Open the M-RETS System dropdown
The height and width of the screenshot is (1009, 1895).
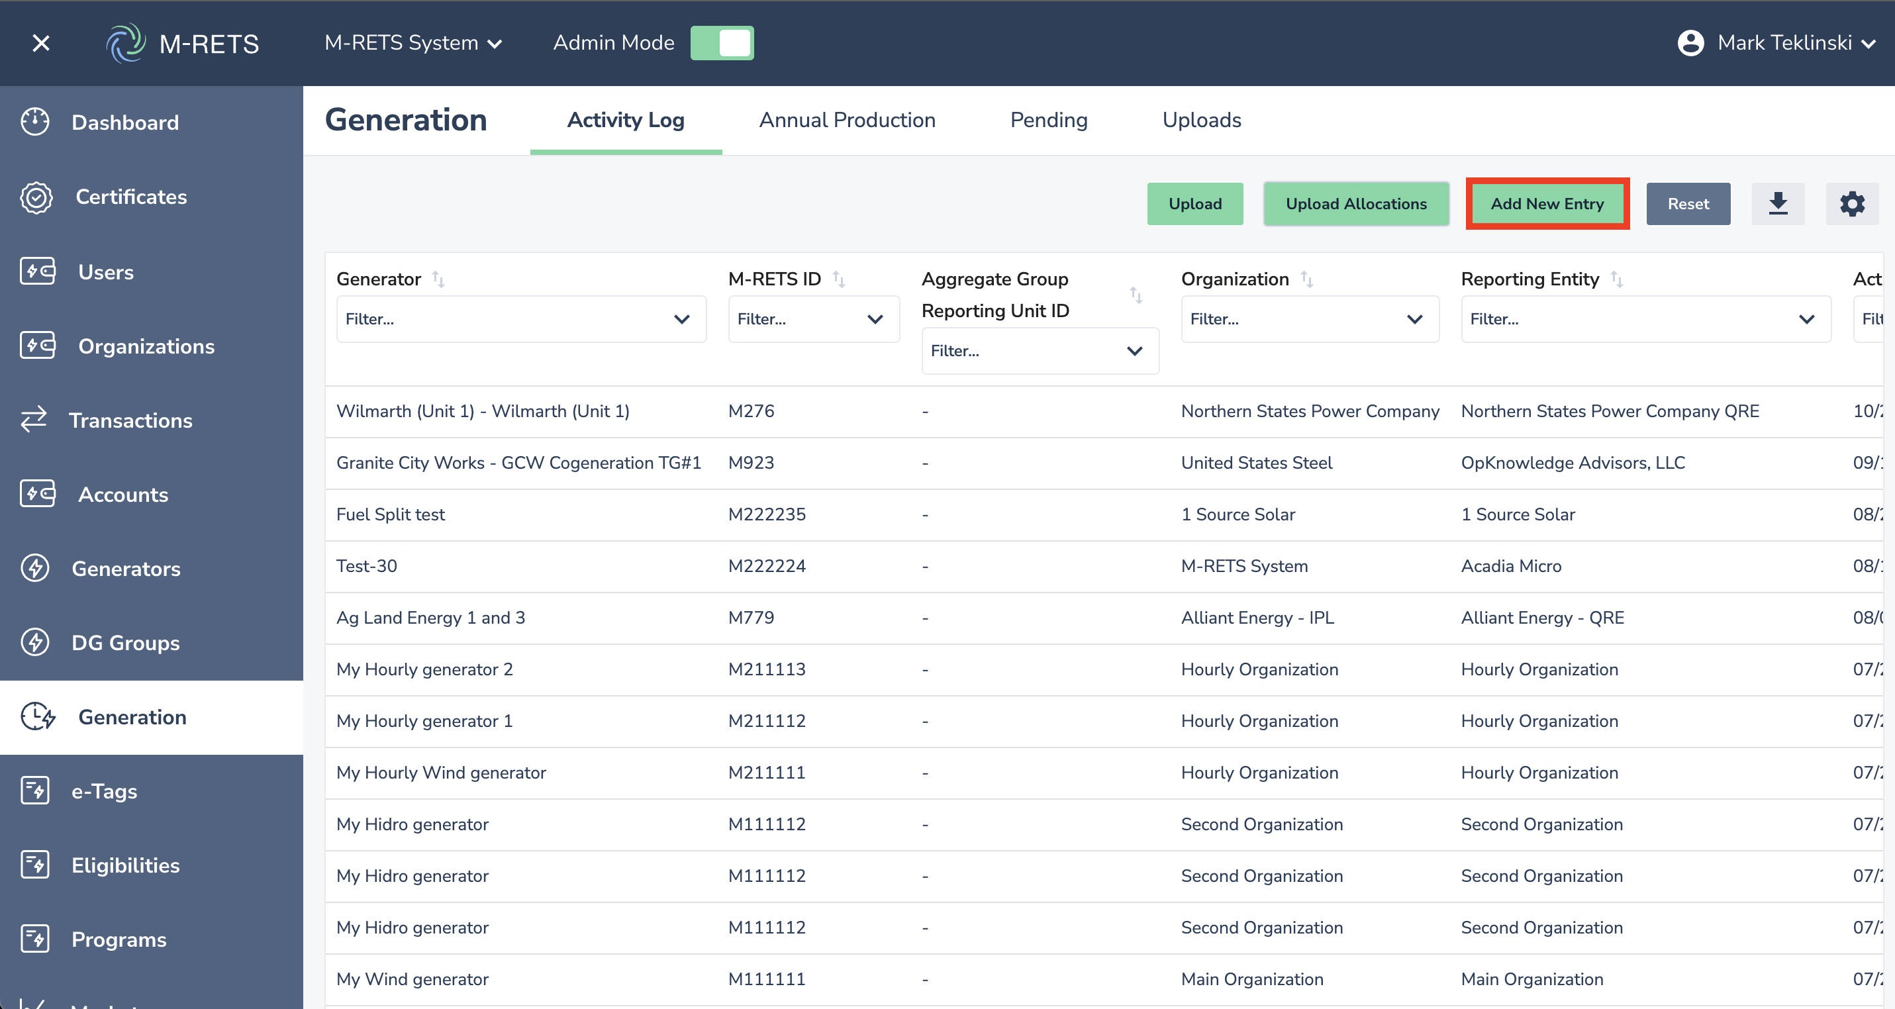tap(413, 44)
